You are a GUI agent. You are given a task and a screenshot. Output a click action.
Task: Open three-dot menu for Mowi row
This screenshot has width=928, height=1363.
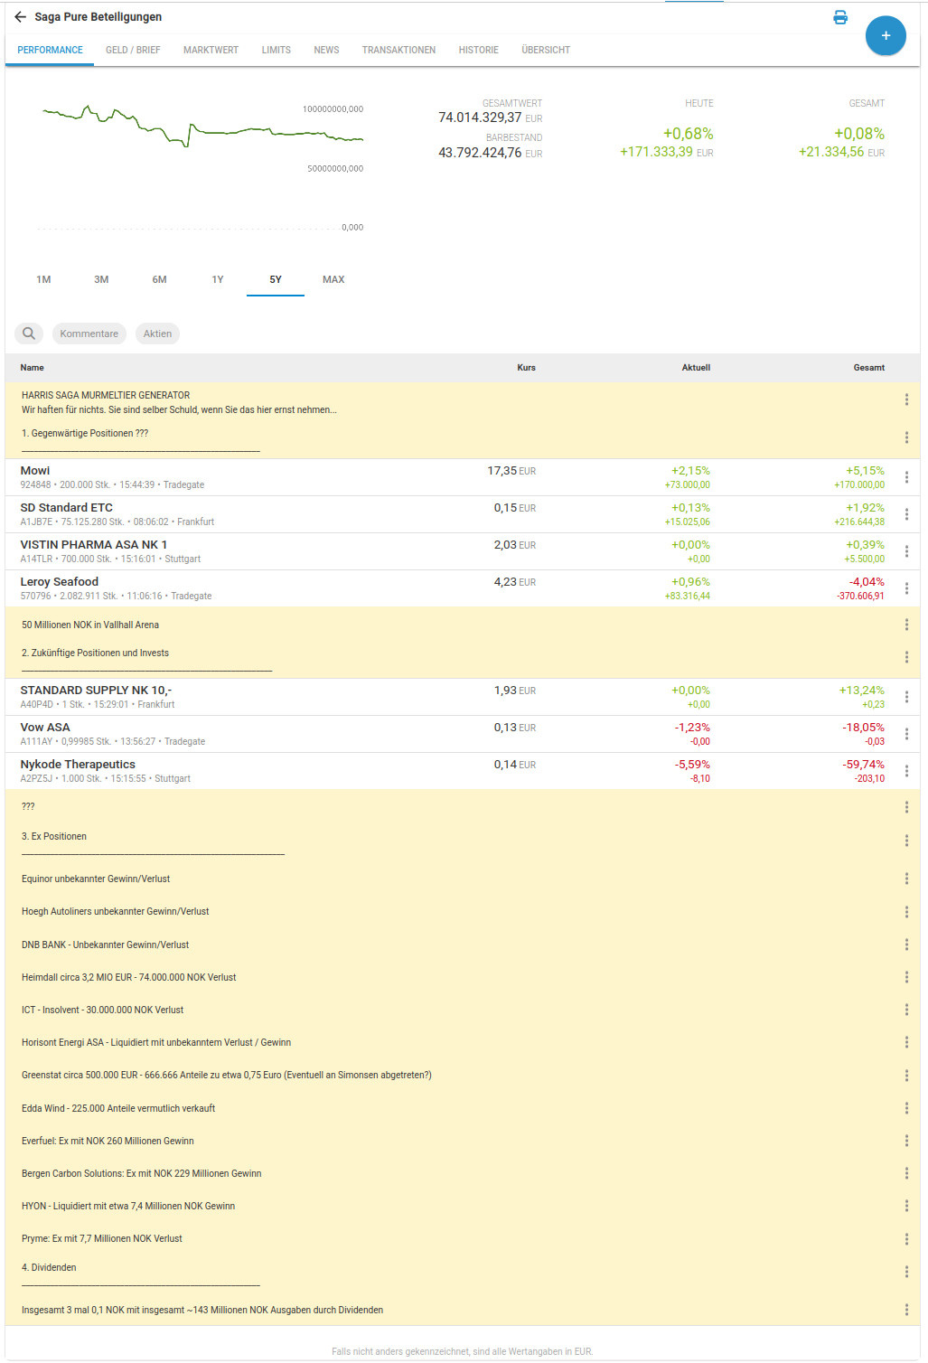coord(906,477)
